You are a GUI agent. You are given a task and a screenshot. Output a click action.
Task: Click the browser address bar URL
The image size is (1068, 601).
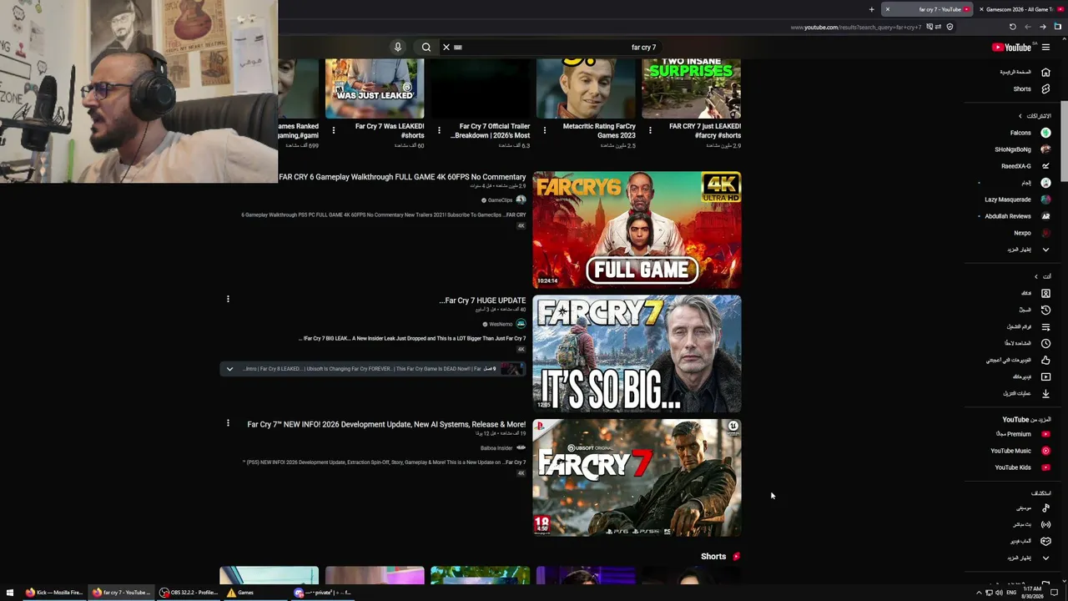click(x=856, y=27)
